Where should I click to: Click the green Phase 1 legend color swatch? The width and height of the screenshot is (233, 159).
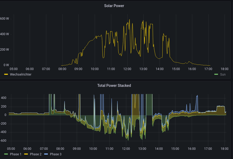tap(6, 154)
